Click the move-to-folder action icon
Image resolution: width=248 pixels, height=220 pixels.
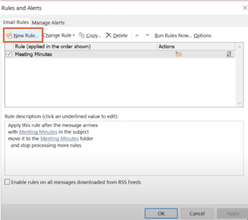[x=179, y=54]
